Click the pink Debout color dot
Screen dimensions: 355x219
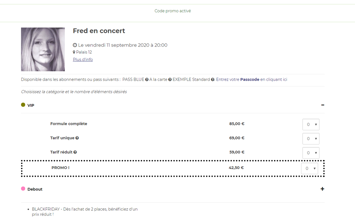(23, 189)
